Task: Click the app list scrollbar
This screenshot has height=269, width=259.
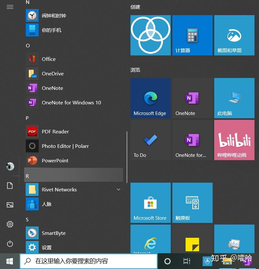Action: click(127, 157)
